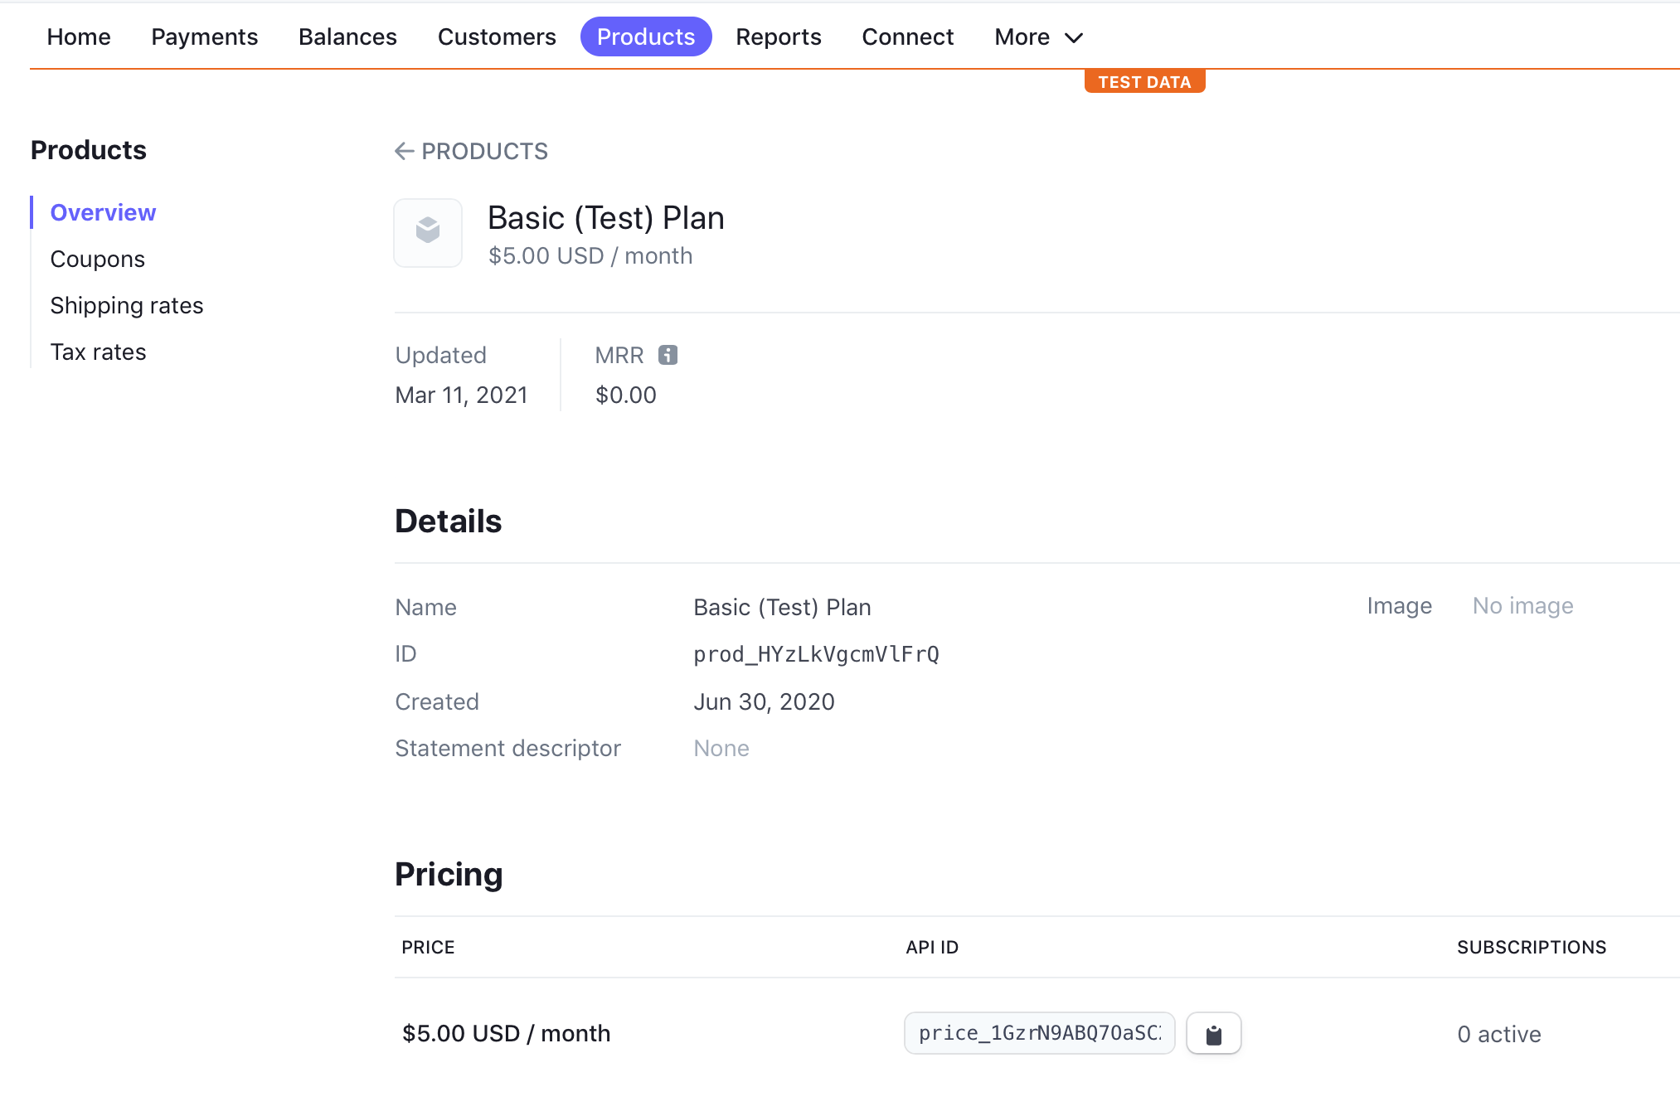Navigate to Connect
Viewport: 1680px width, 1116px height.
coord(907,37)
